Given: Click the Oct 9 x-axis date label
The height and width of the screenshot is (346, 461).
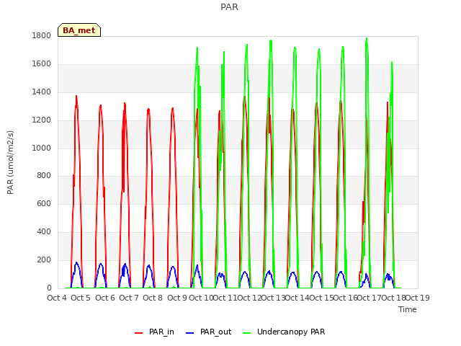Looking at the screenshot, I should pos(177,298).
